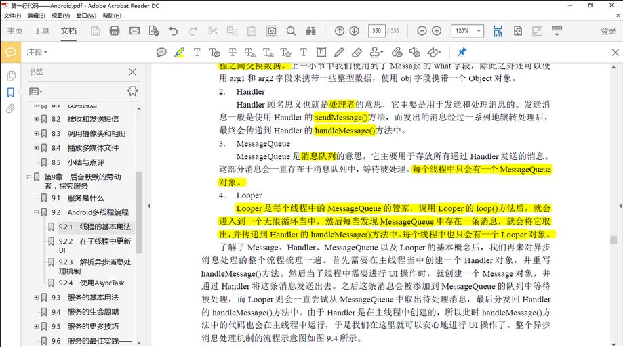Toggle the page thumbnails panel
623x347 pixels.
(10, 76)
